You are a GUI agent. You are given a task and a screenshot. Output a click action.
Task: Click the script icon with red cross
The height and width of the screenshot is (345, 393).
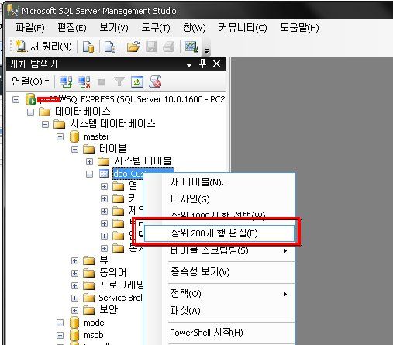155,81
